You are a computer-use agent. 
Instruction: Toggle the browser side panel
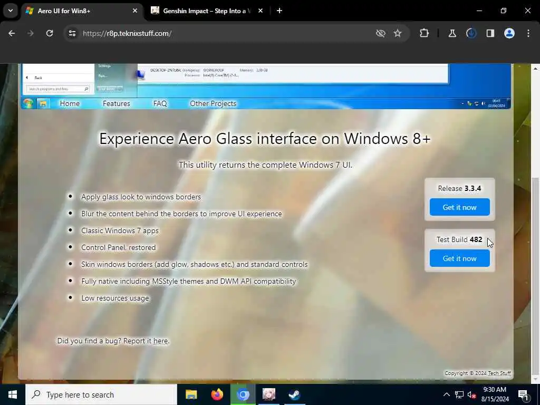pos(490,33)
